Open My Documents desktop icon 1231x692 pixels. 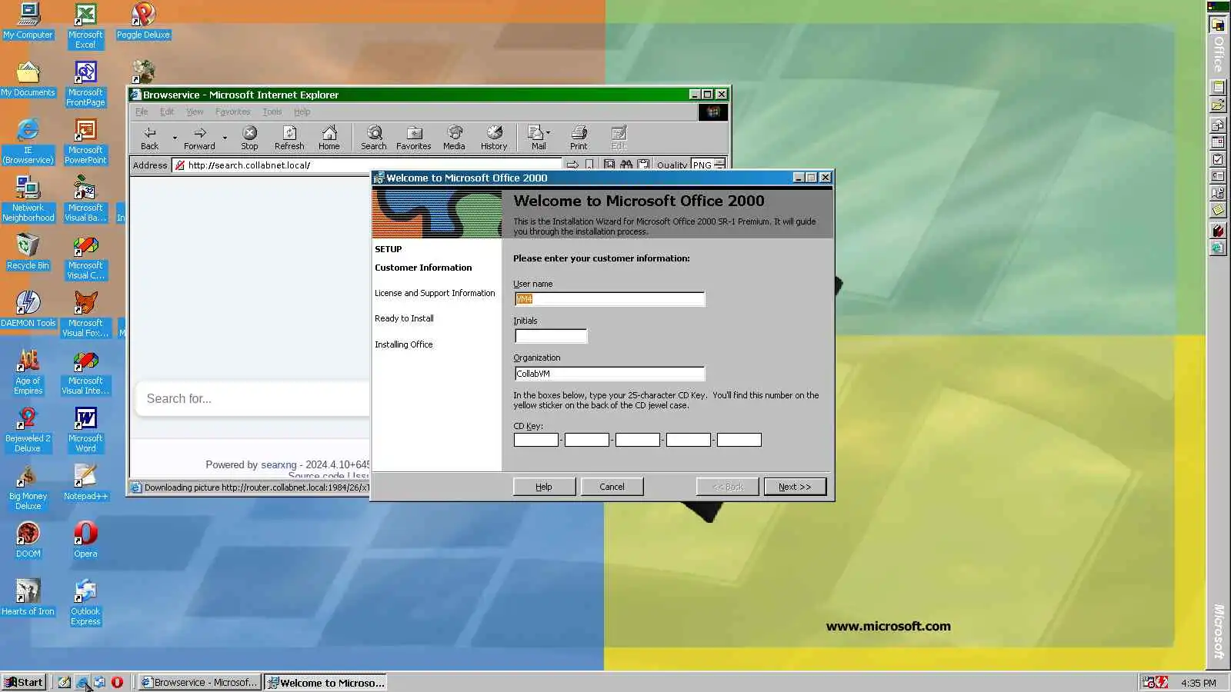pos(28,78)
